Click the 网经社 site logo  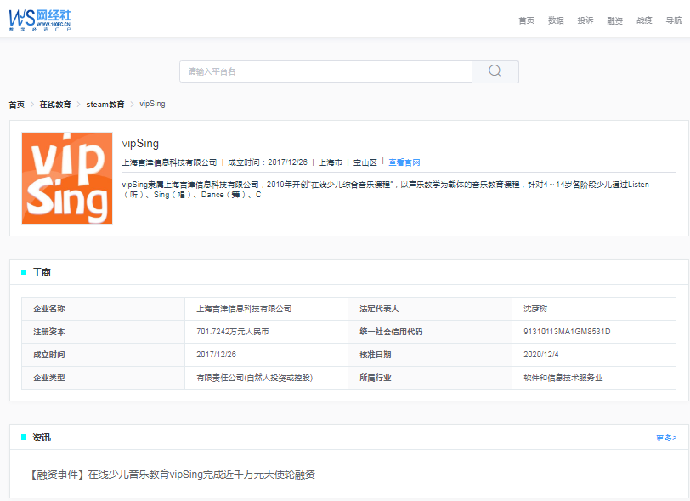coord(40,20)
